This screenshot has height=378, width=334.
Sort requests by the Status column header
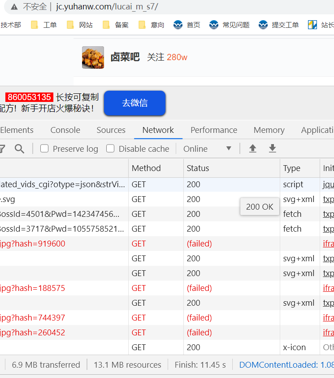[x=198, y=168]
